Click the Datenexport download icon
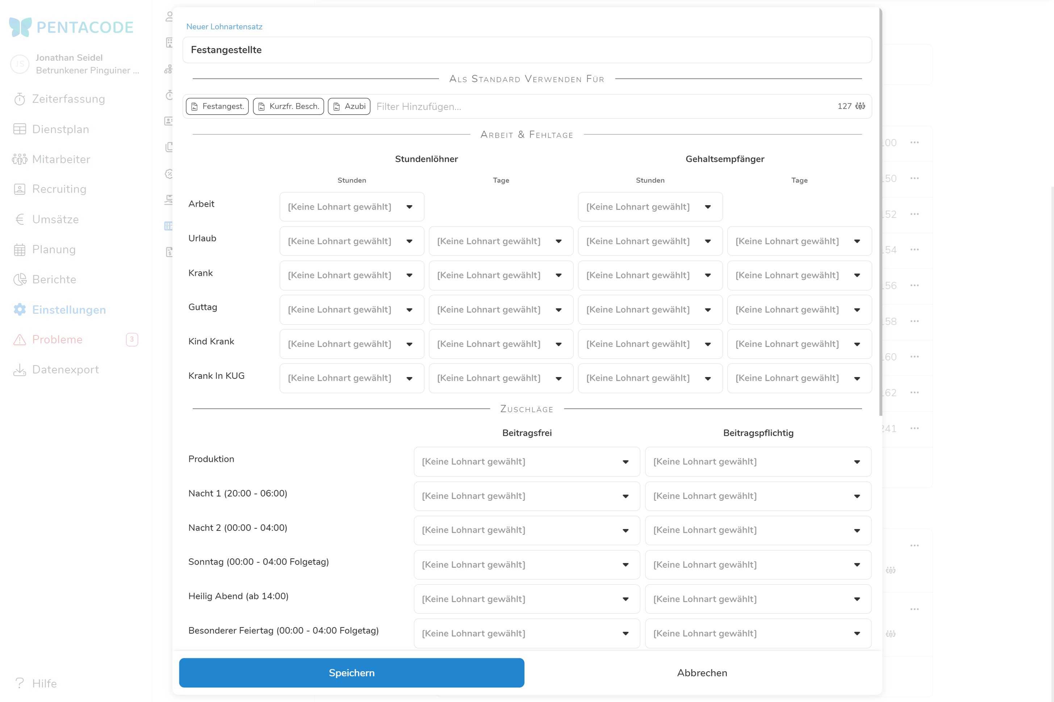The height and width of the screenshot is (702, 1054). [x=20, y=370]
